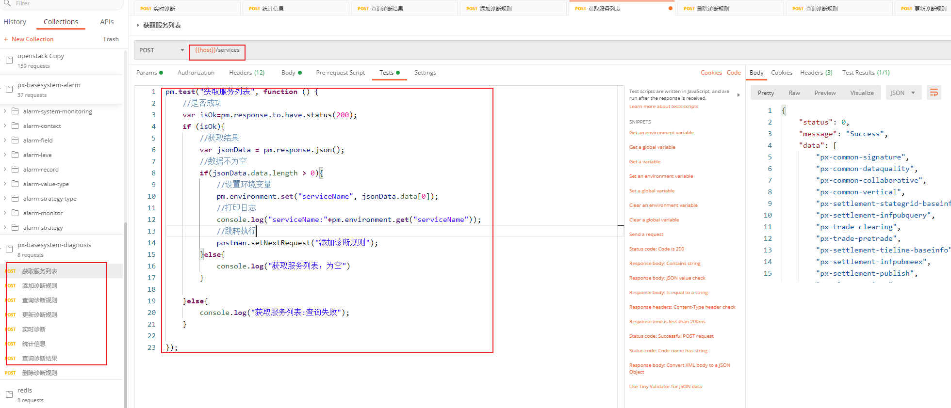The height and width of the screenshot is (408, 951).
Task: Click the alarm-strategy folder icon
Action: pos(15,227)
